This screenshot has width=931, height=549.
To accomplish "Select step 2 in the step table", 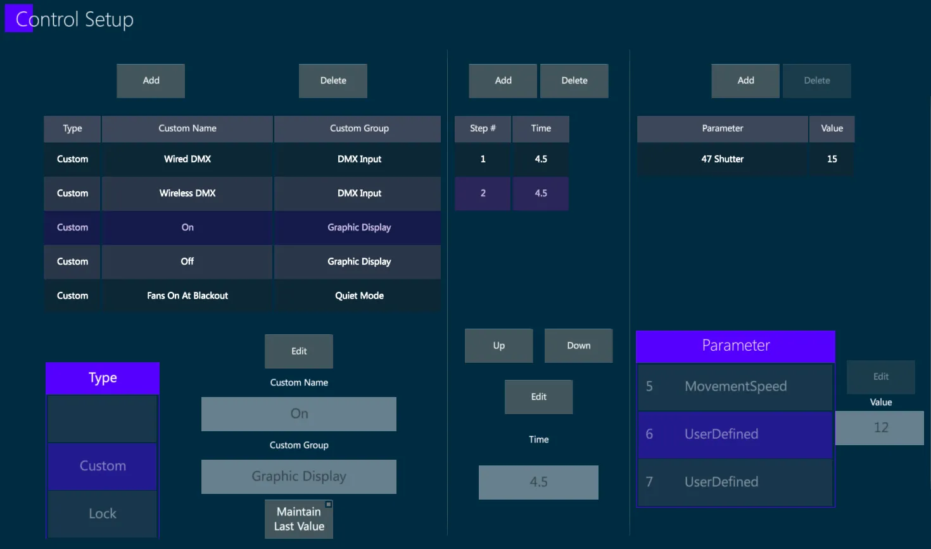I will 512,193.
